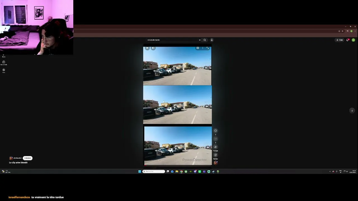Share the Short via Partager
Viewport: 358px width, 201px height.
click(215, 147)
